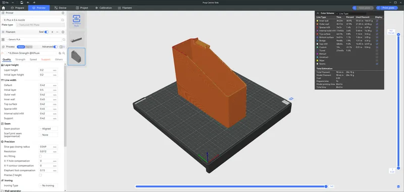Viewport: 404px width, 192px height.
Task: Click the Ironing section icon
Action: pos(3,180)
